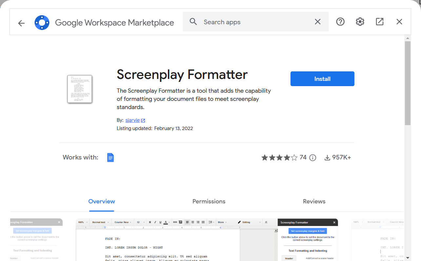Open the left sidebar screenshot thumbnail
421x261 pixels.
tap(36, 240)
